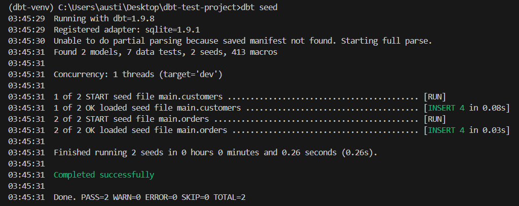
Task: Click the 'Done. PASS=2 WARN=0' summary line
Action: tap(150, 197)
